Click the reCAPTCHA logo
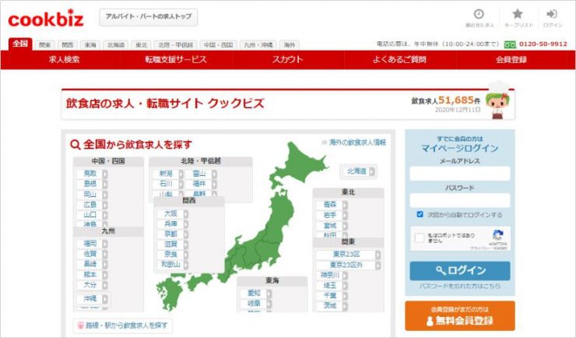This screenshot has height=338, width=576. pyautogui.click(x=497, y=235)
